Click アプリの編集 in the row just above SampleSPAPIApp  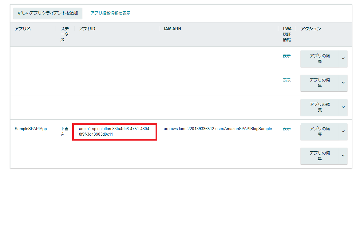[320, 107]
